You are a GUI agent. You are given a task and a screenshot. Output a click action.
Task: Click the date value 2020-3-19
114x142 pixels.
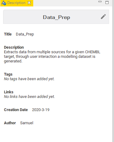(41, 110)
